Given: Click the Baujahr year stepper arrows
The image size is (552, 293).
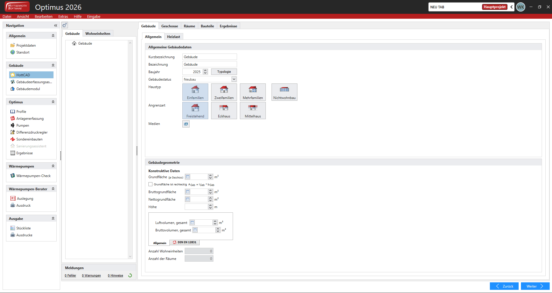Looking at the screenshot, I should (x=205, y=72).
